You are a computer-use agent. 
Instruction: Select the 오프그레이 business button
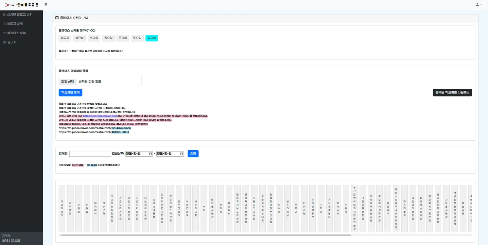(x=179, y=209)
